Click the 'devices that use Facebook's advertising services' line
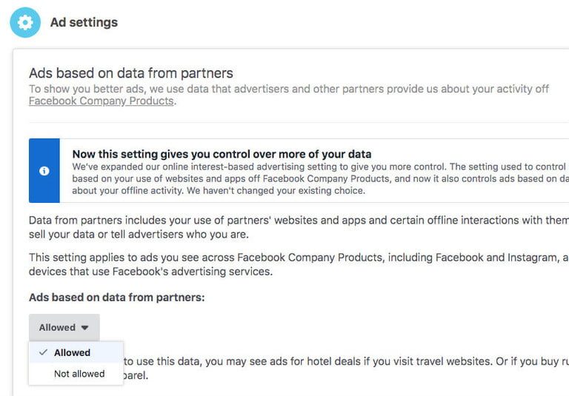The width and height of the screenshot is (569, 396). tap(150, 272)
